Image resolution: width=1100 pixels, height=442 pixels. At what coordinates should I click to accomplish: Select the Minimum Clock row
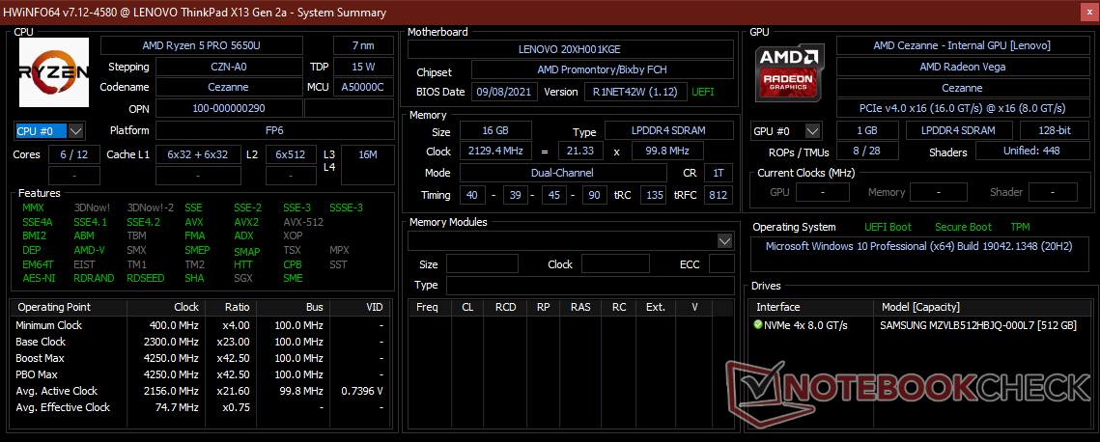(200, 326)
